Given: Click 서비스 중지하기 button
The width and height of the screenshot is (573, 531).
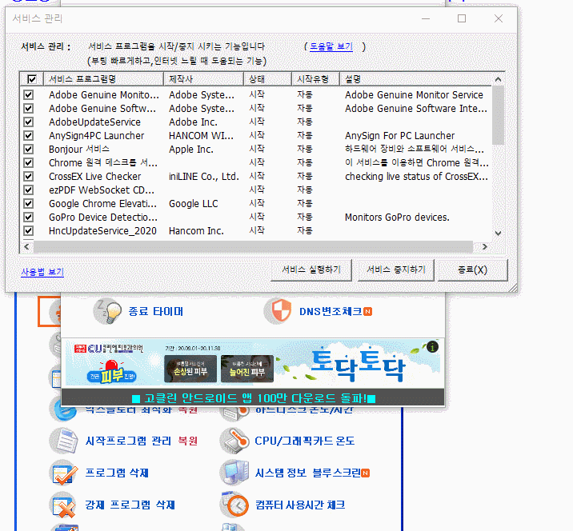Looking at the screenshot, I should point(396,269).
